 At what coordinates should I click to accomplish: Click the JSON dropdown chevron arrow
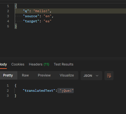coord(97,76)
